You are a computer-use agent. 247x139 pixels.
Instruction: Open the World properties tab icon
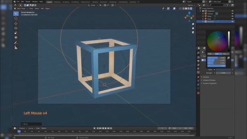198,72
